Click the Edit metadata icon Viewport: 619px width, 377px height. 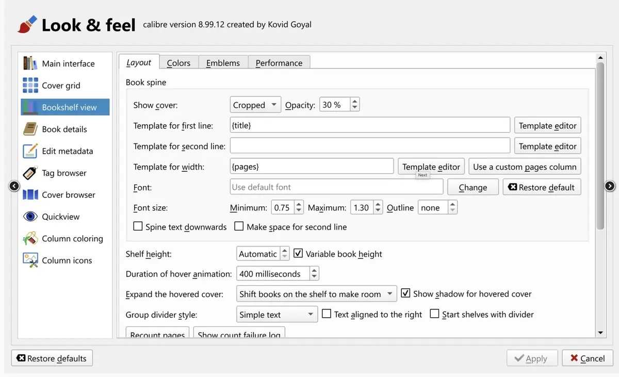click(30, 151)
